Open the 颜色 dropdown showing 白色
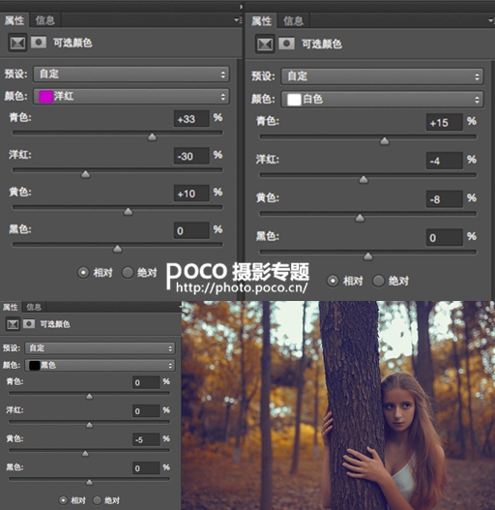Screen dimensions: 495x510 pos(382,100)
